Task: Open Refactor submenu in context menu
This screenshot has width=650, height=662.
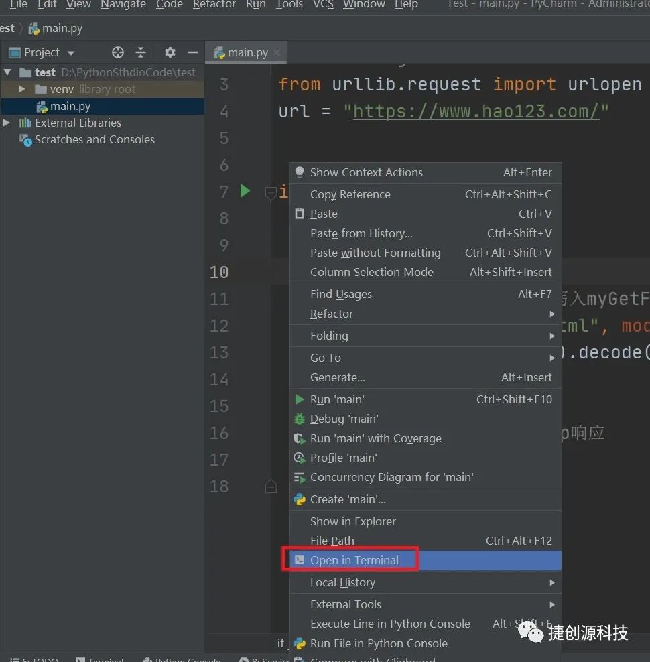Action: coord(426,314)
